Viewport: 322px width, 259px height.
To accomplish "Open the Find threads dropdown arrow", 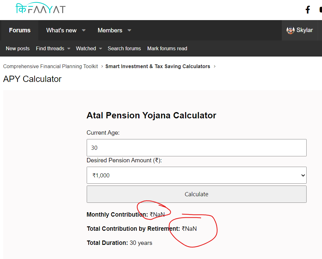I will click(69, 49).
